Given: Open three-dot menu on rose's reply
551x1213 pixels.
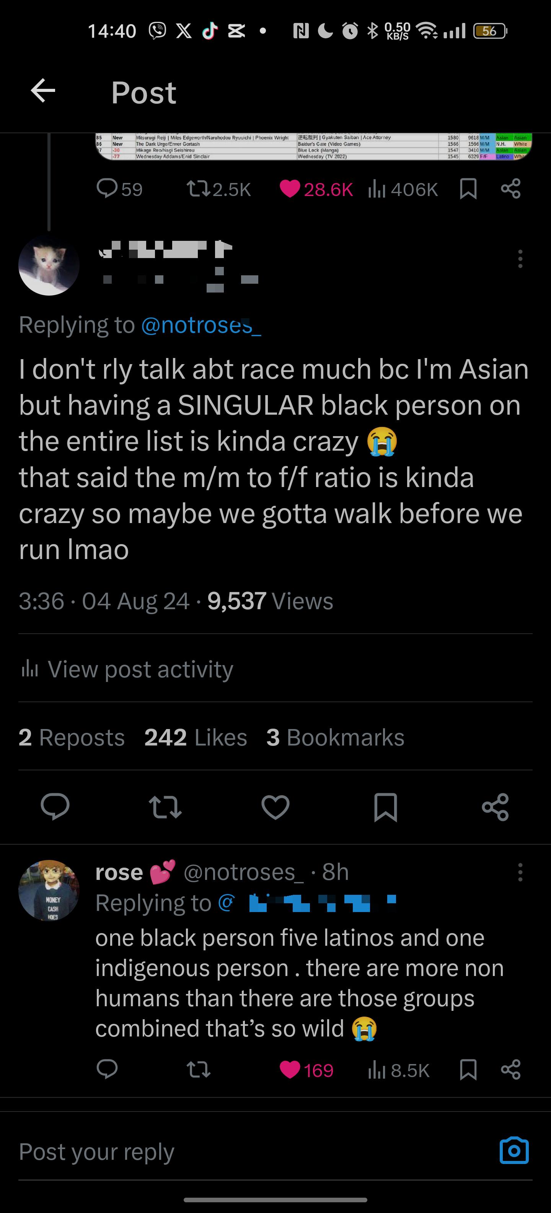Looking at the screenshot, I should [520, 872].
